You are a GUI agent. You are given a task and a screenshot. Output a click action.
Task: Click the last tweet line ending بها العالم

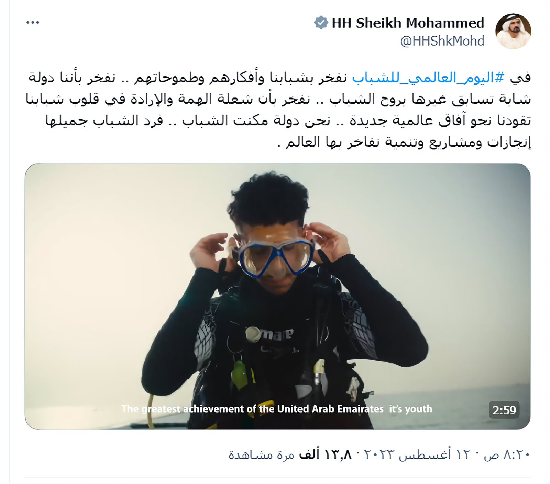pyautogui.click(x=404, y=142)
